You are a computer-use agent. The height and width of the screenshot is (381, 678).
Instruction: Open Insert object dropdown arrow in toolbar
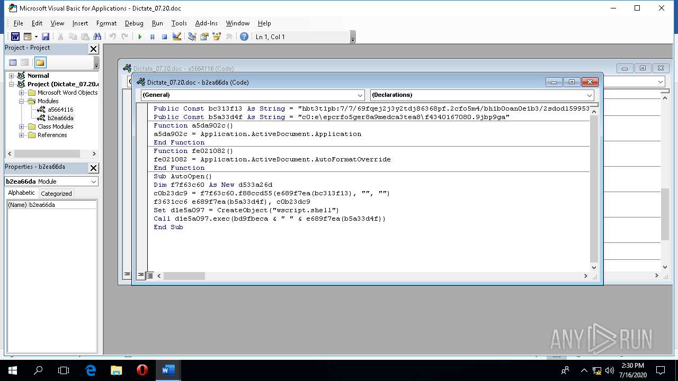pyautogui.click(x=36, y=37)
